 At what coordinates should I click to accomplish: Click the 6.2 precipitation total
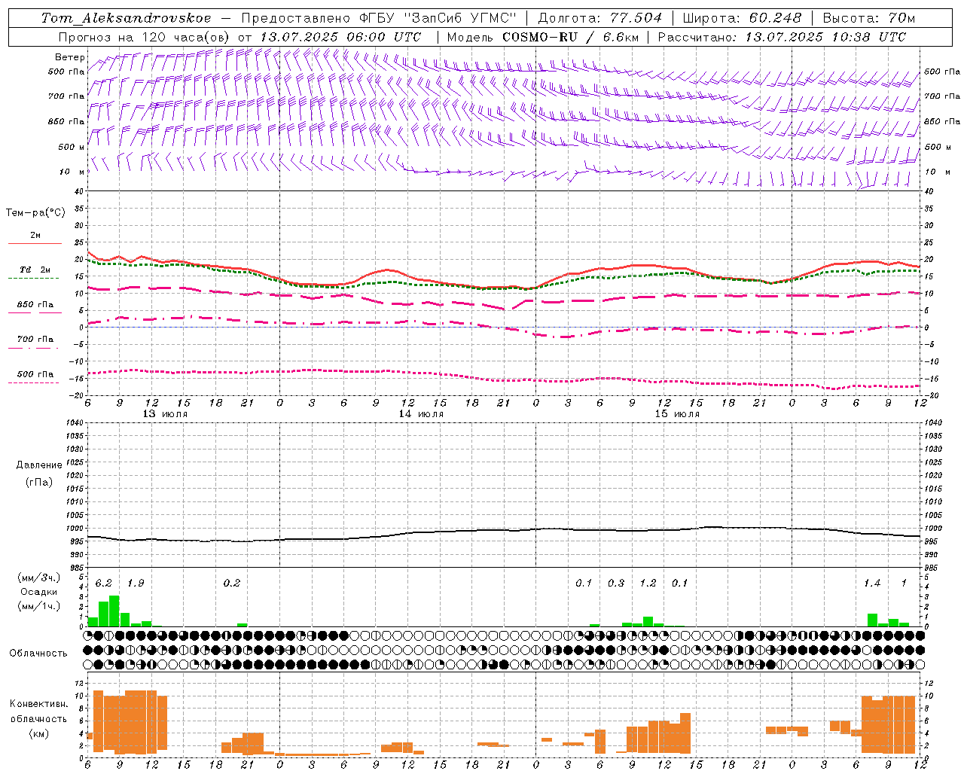[104, 584]
